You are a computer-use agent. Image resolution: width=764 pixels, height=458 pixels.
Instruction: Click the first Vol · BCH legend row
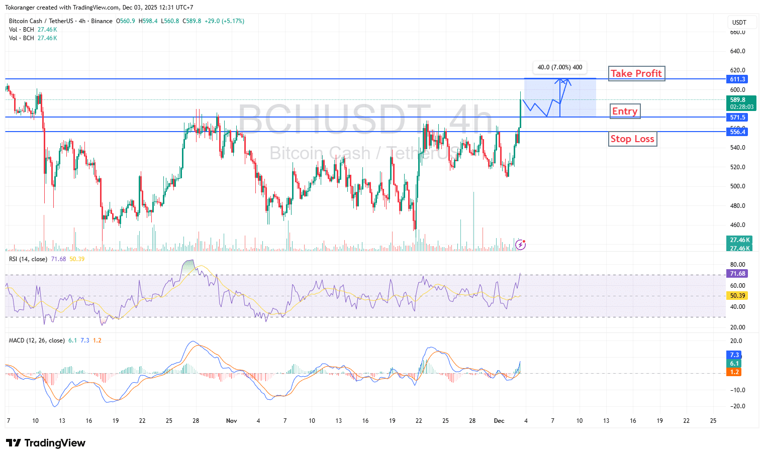(22, 30)
